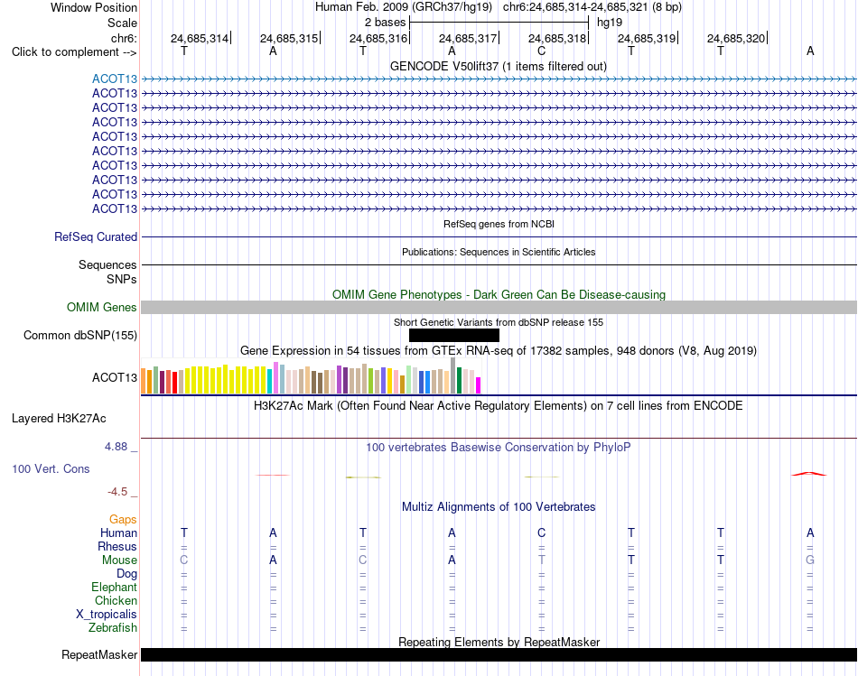Viewport: 858px width, 676px height.
Task: Click base C in the Human alignment row
Action: (x=541, y=532)
